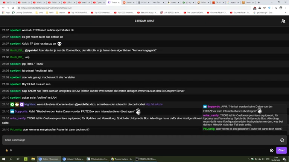Click the Send a message field
The height and width of the screenshot is (162, 289).
(x=139, y=140)
